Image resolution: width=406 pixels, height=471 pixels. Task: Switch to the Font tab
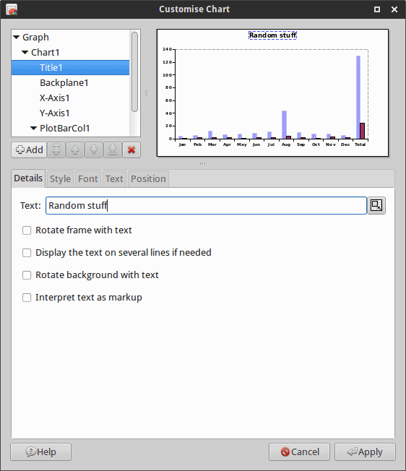point(88,179)
